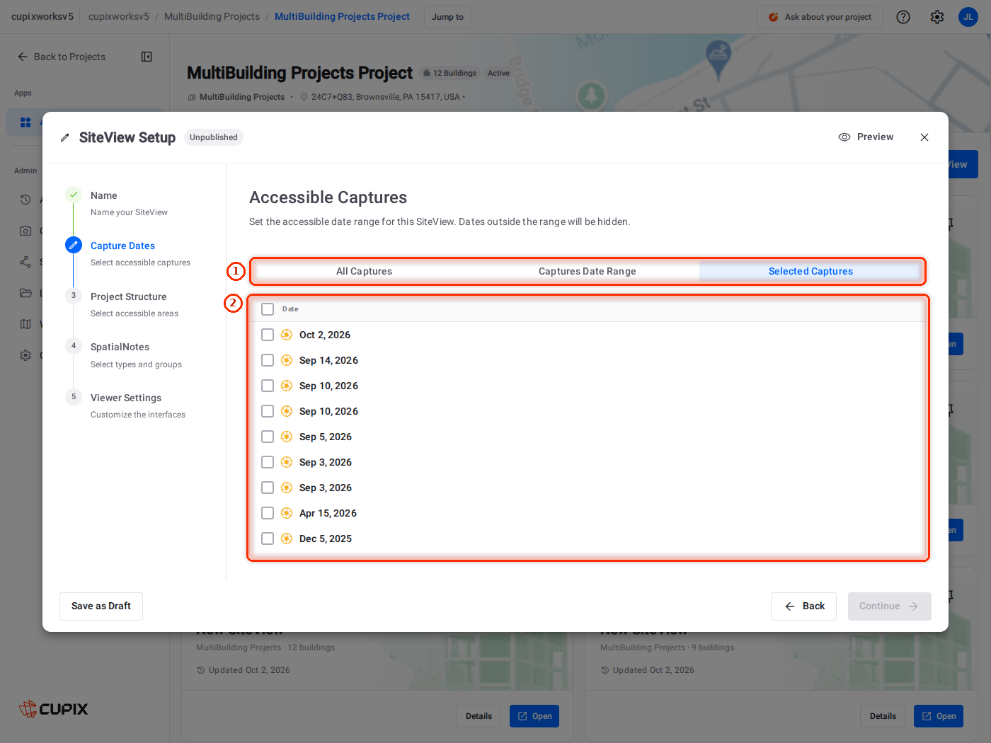The height and width of the screenshot is (743, 991).
Task: Collapse the sidebar panel icon
Action: click(147, 57)
